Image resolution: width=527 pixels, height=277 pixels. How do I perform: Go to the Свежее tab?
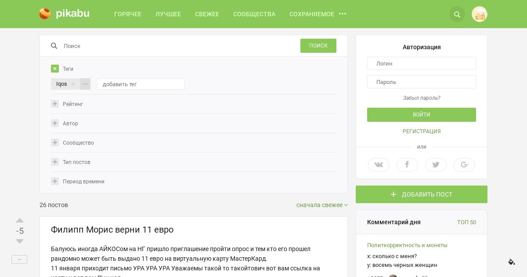[207, 14]
